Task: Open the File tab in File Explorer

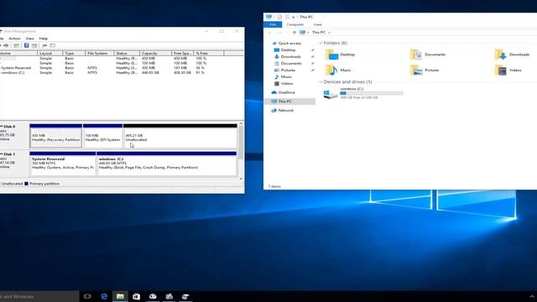Action: pyautogui.click(x=273, y=24)
